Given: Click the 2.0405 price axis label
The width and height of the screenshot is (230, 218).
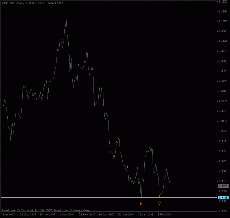Looking at the screenshot, I should pyautogui.click(x=223, y=91).
